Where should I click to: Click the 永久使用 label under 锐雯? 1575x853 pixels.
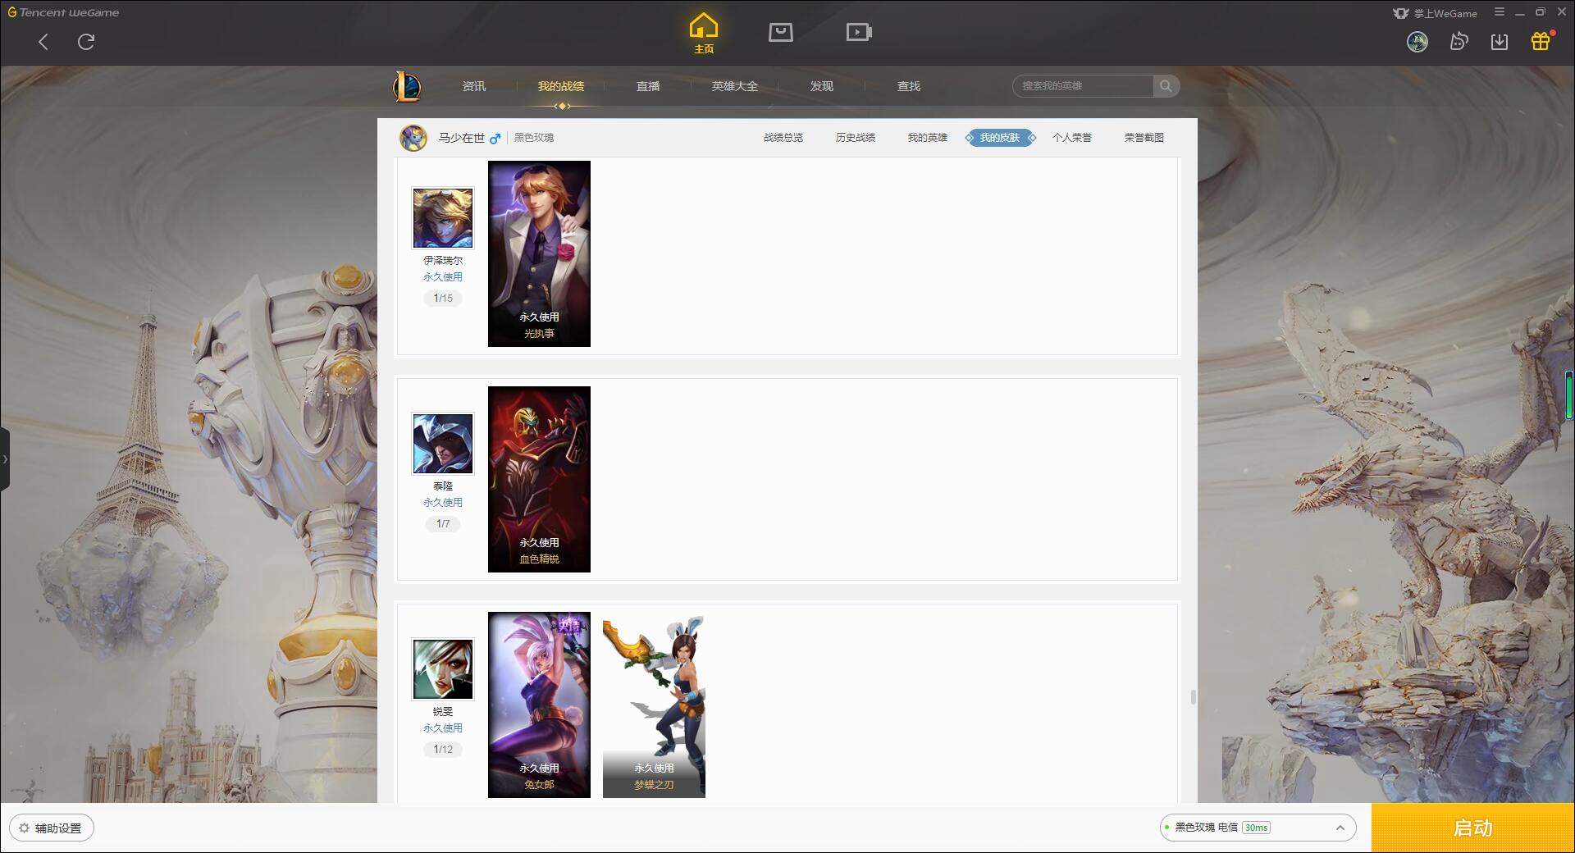tap(443, 728)
